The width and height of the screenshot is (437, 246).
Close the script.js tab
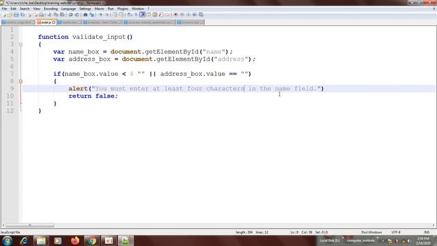click(x=54, y=23)
